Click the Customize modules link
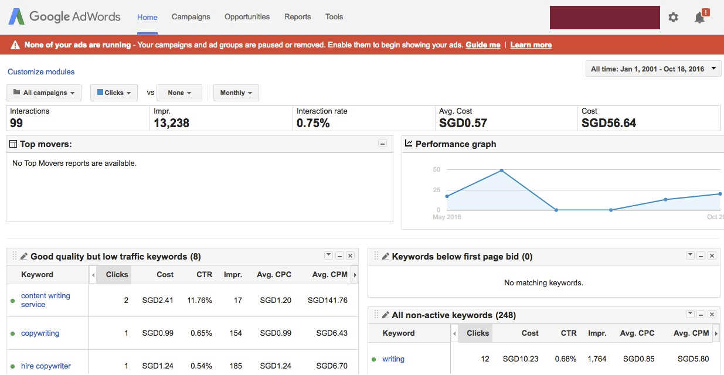The width and height of the screenshot is (724, 375). [x=41, y=72]
